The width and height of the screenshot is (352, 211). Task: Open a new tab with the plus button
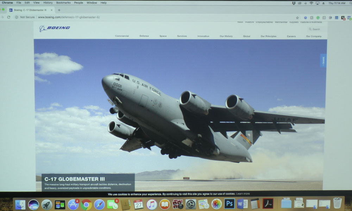59,10
